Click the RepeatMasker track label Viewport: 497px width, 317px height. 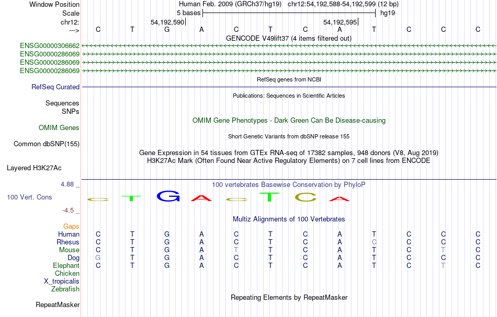[58, 304]
